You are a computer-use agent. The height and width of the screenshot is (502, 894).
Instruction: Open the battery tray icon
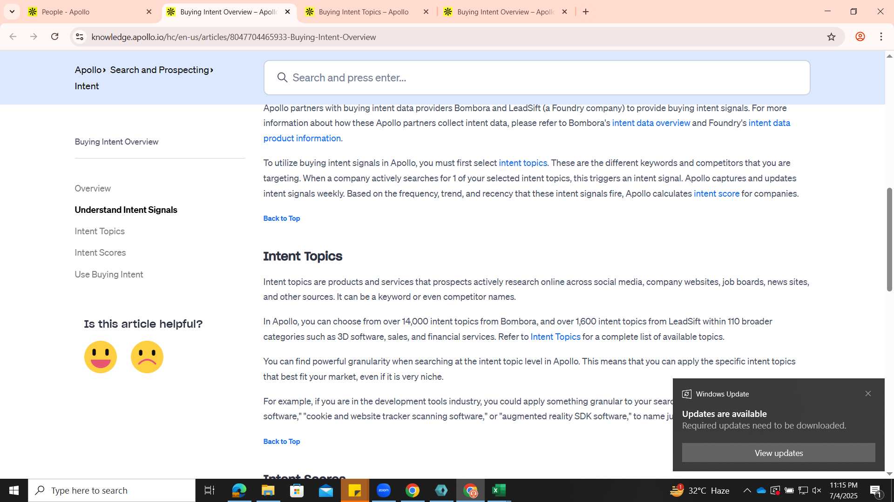point(789,490)
